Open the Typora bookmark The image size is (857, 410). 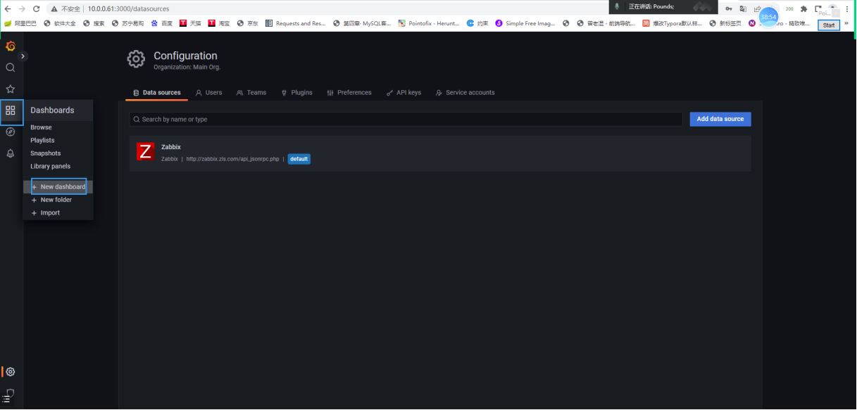tap(673, 23)
